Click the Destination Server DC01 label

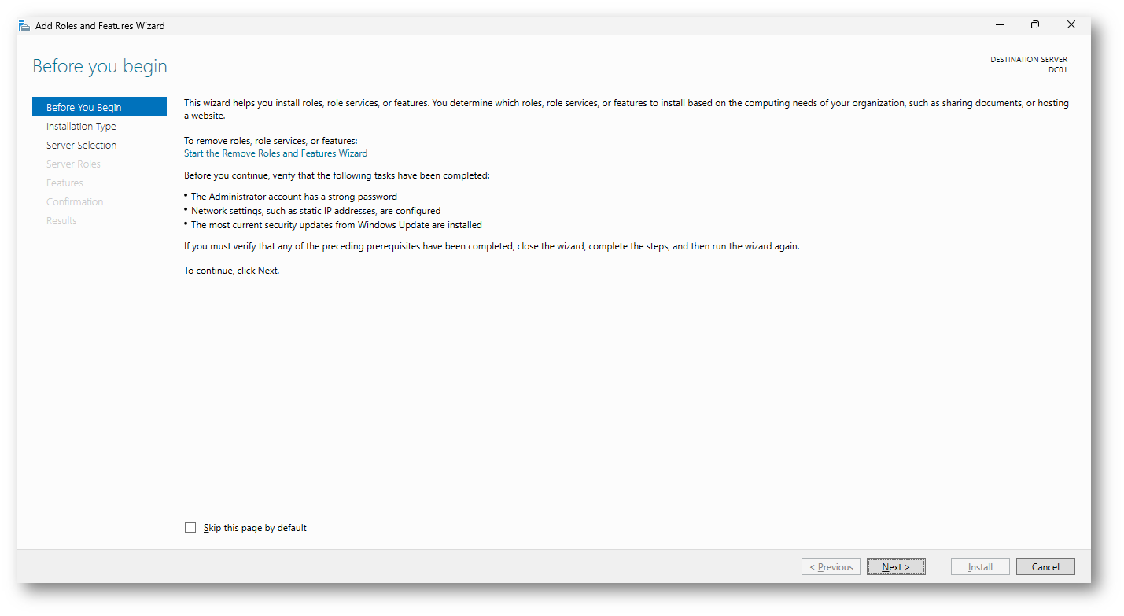(1029, 65)
